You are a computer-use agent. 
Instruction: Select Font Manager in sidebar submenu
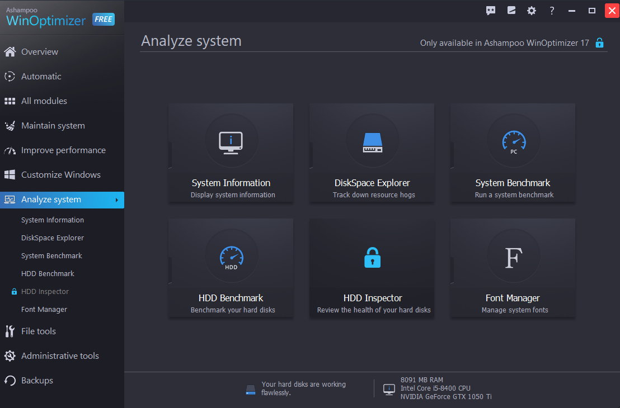click(x=44, y=309)
